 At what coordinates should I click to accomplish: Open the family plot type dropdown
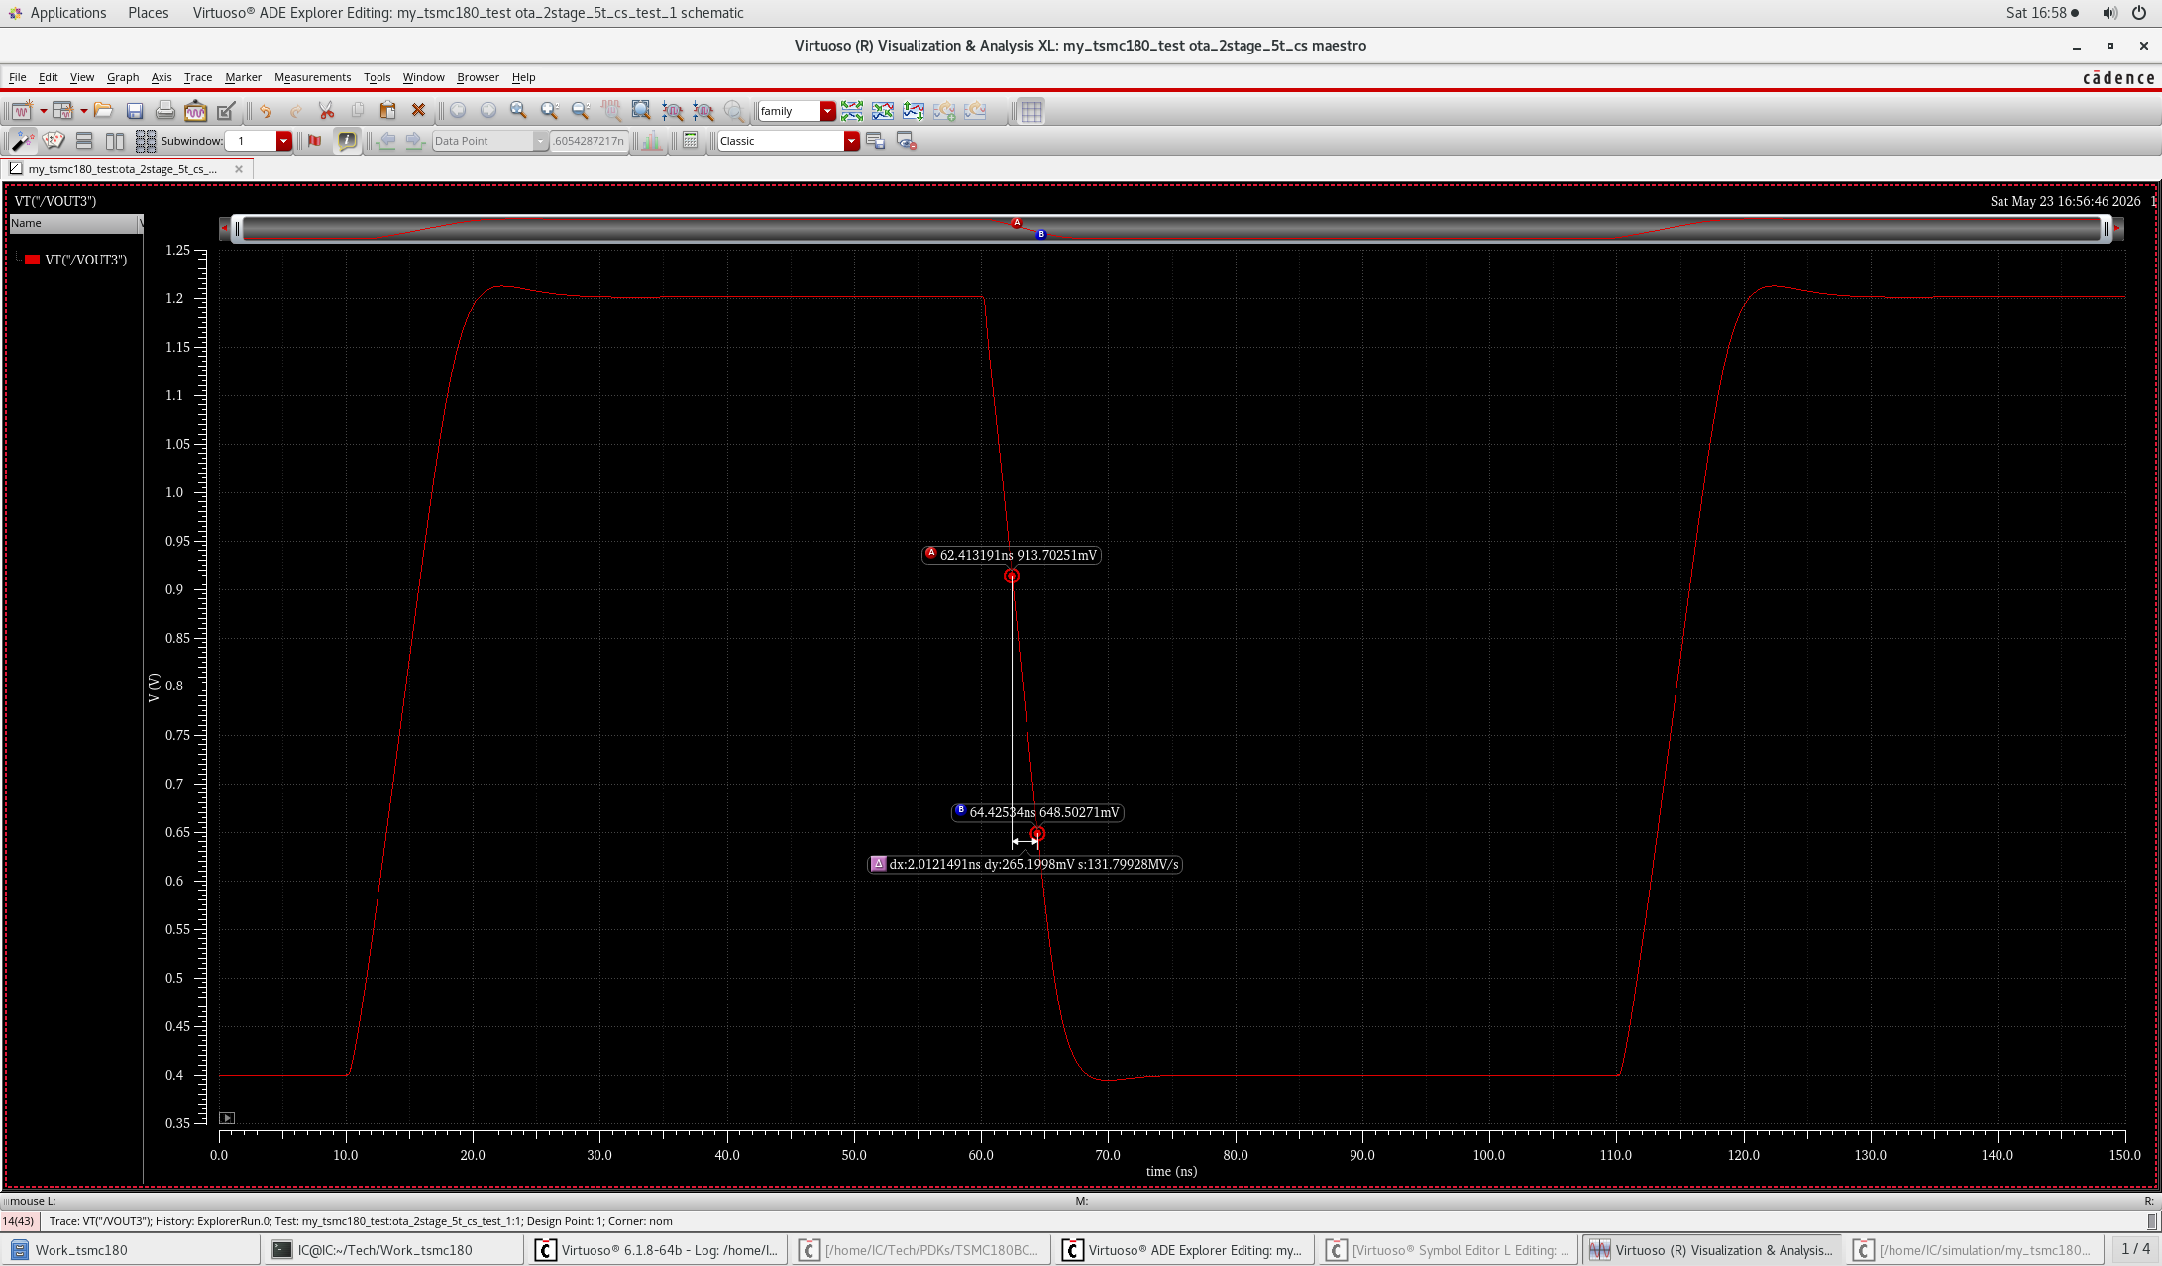pyautogui.click(x=828, y=111)
